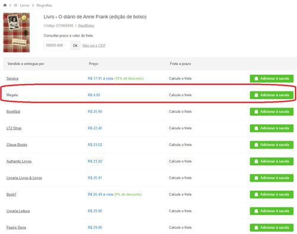
Task: Open the Book7 seller link
Action: pyautogui.click(x=11, y=194)
